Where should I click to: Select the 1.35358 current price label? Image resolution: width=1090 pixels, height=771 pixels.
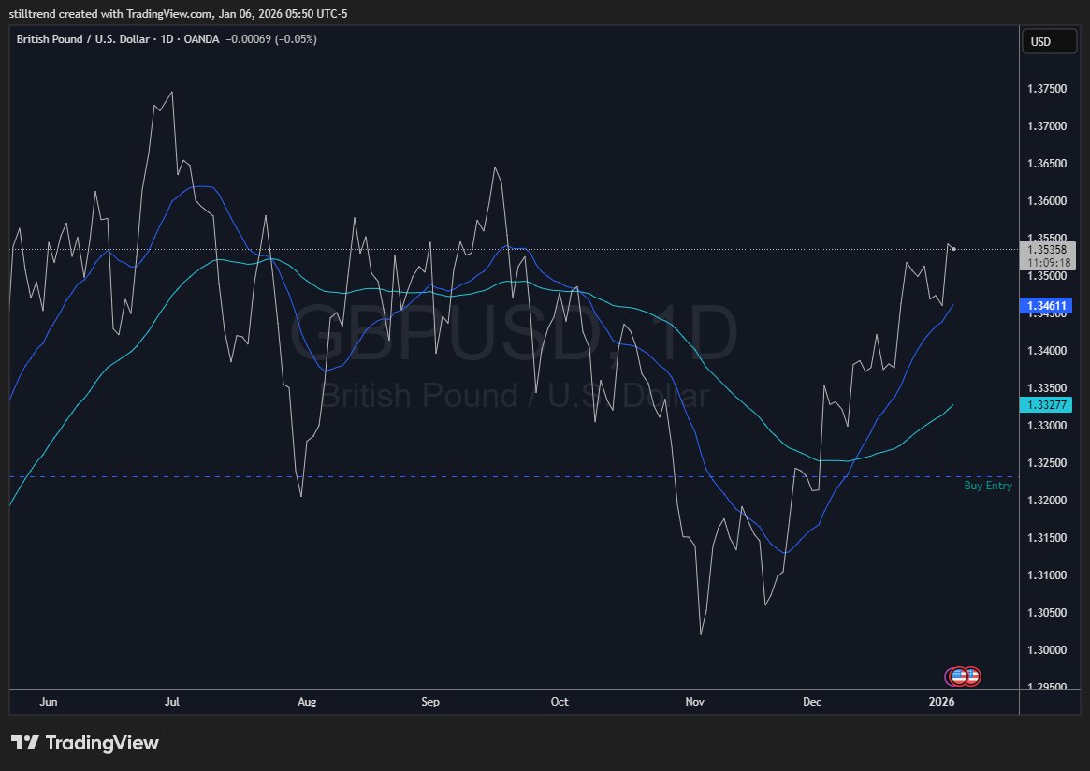click(1046, 250)
